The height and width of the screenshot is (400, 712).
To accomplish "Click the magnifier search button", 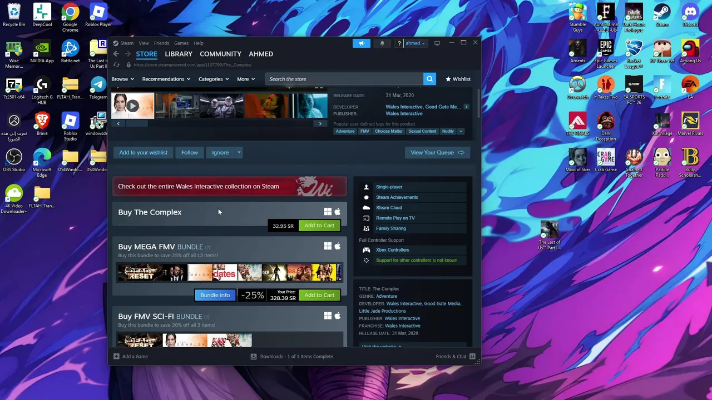I will coord(429,79).
